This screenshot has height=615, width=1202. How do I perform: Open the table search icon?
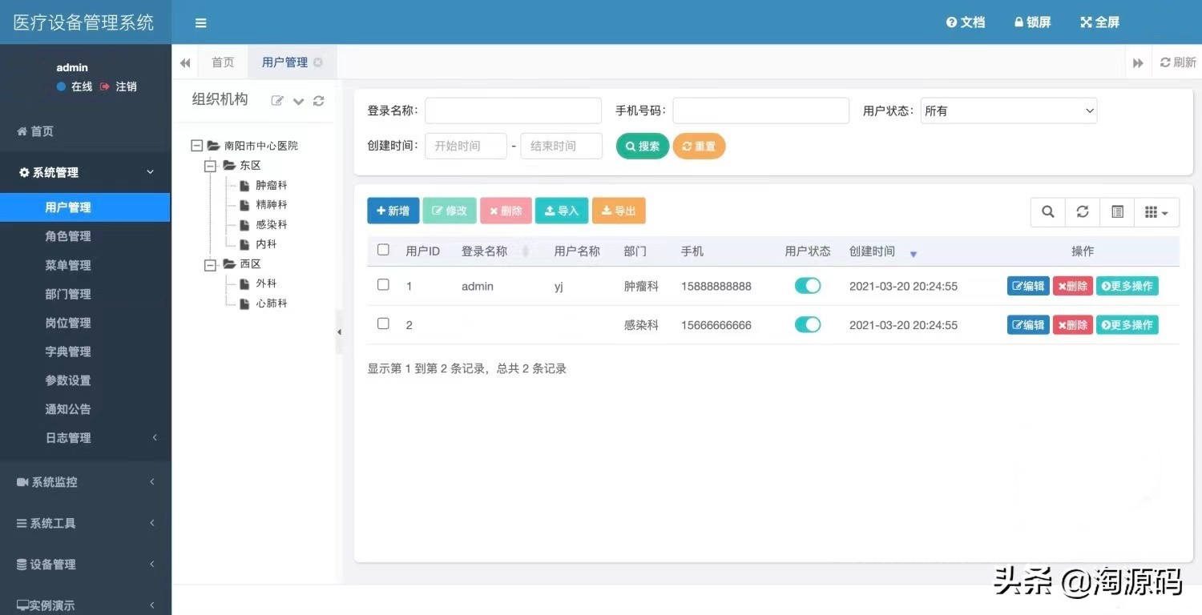[1047, 211]
